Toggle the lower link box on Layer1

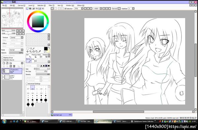coord(3,78)
